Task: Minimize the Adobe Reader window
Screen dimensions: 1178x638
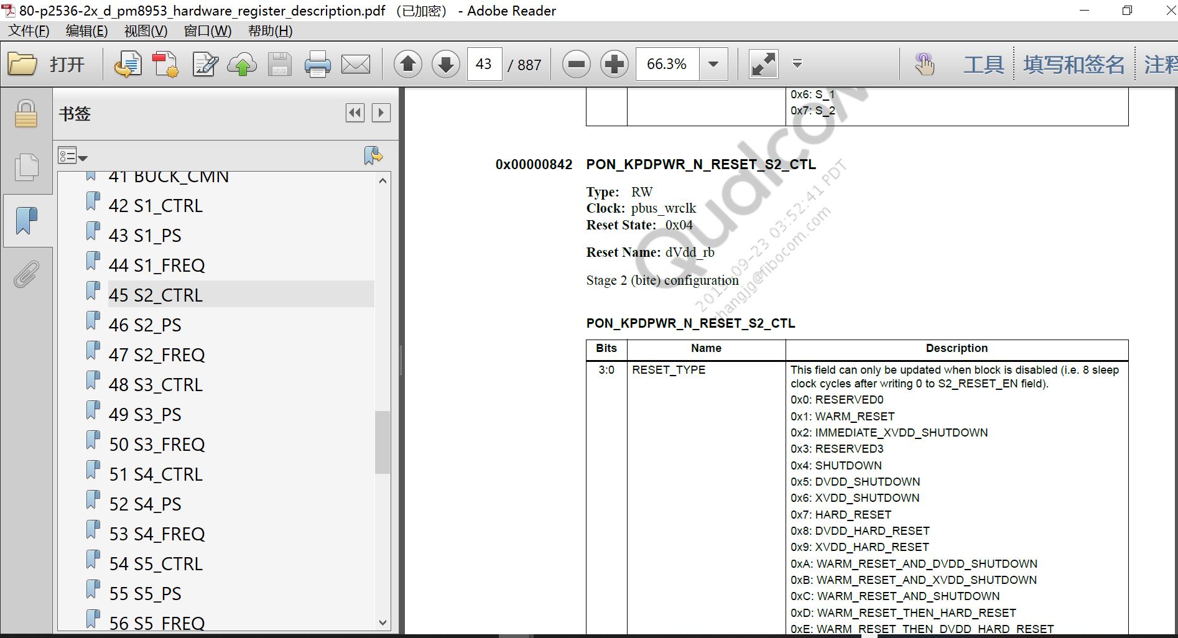Action: point(1084,11)
